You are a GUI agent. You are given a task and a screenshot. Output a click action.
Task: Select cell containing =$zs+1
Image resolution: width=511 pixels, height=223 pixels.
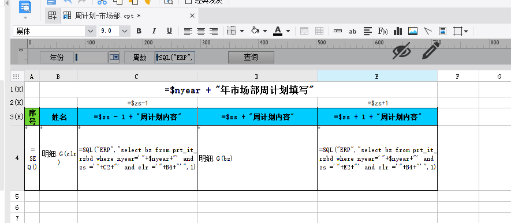377,103
